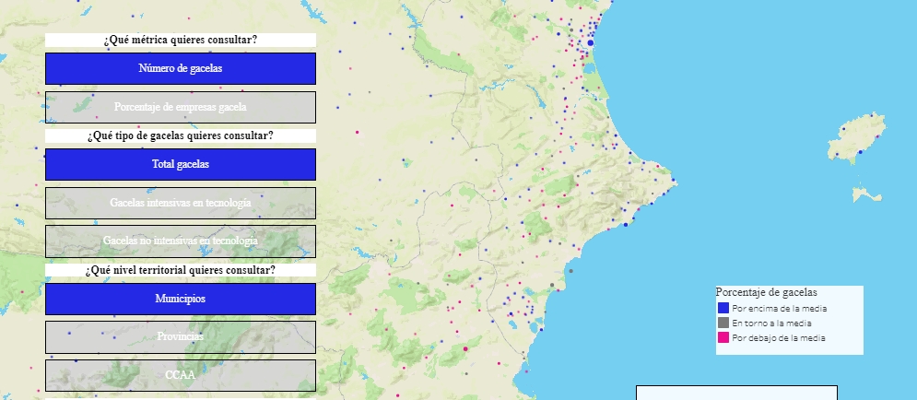This screenshot has height=400, width=917.
Task: Click the '¿Qué tipo de gacelas quieres consultar?' heading
Action: 181,136
